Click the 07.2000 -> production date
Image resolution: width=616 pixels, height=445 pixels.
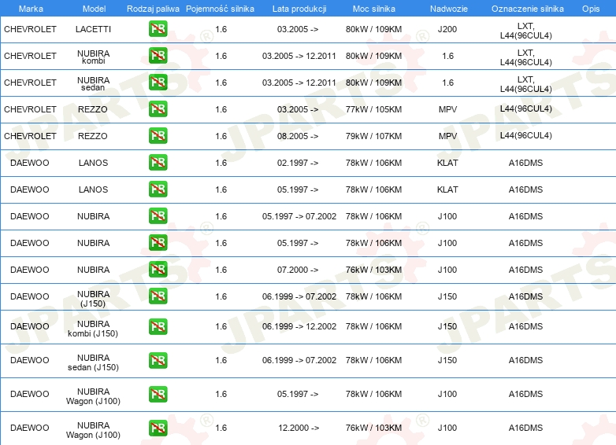point(298,270)
